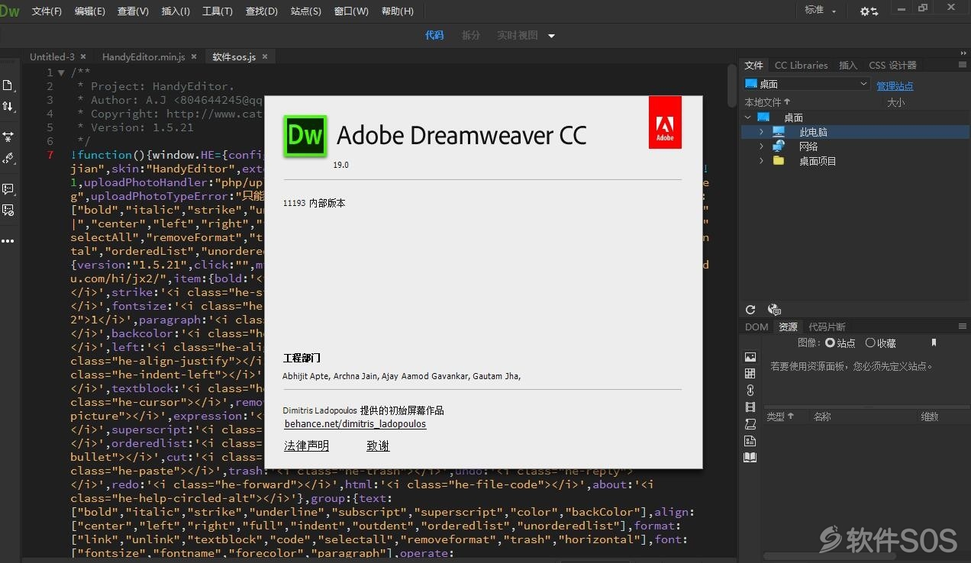Select the 站点 radio button

[x=830, y=343]
